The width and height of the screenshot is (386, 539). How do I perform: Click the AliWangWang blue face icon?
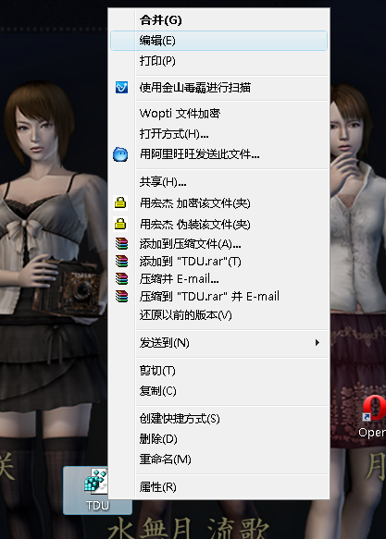point(120,154)
